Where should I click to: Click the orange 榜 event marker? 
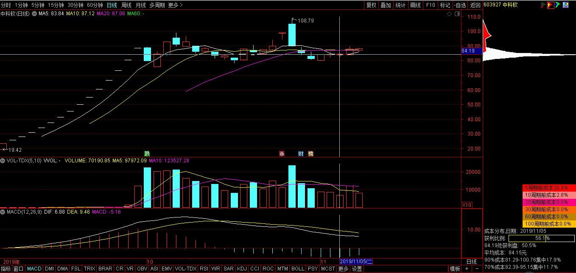pyautogui.click(x=310, y=153)
